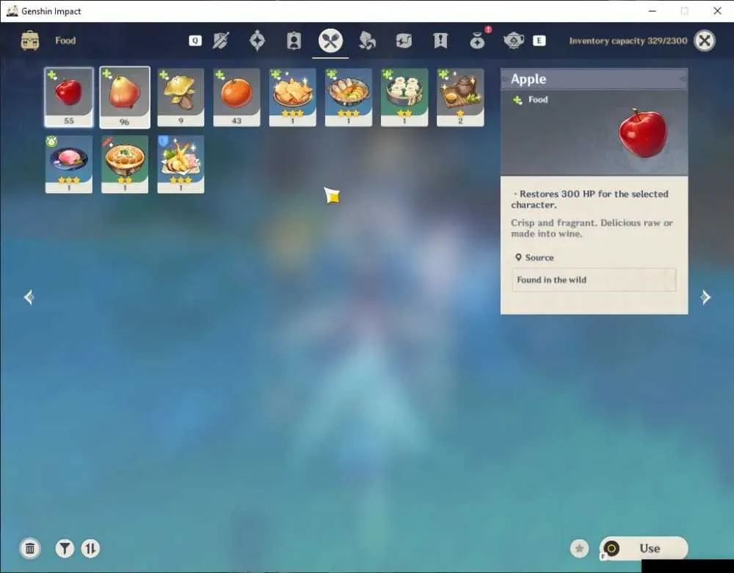
Task: Select the Sunsettia item with 96
Action: click(125, 98)
